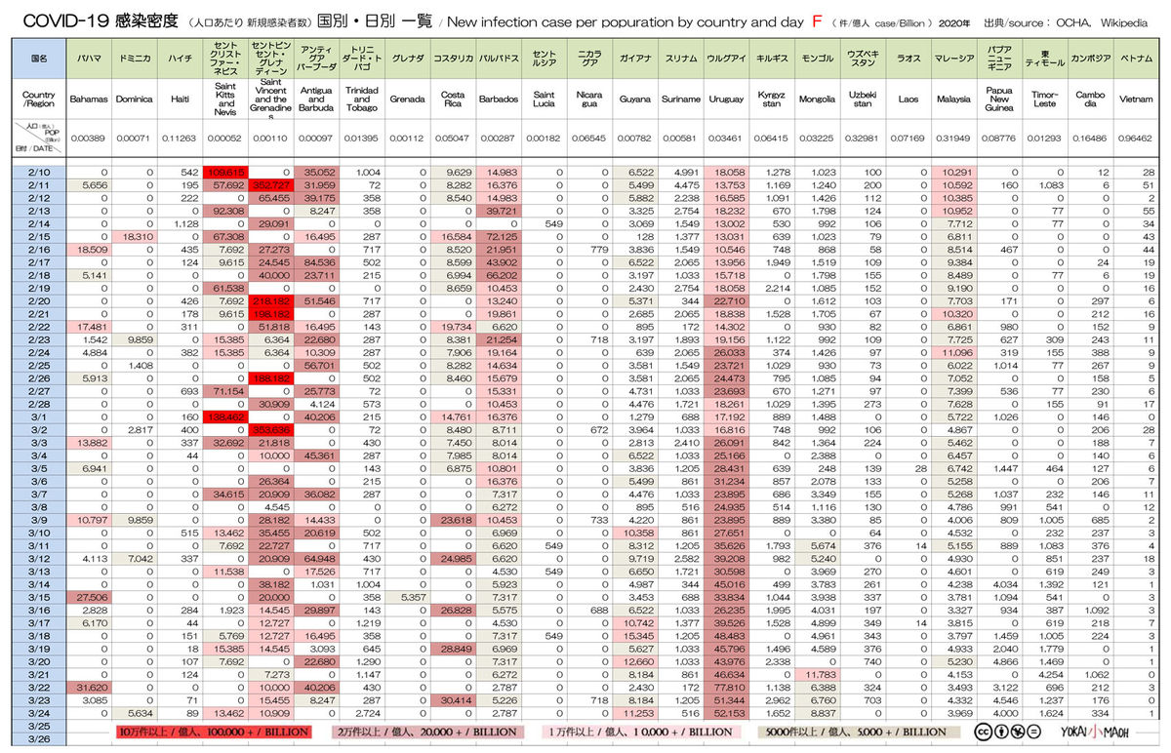This screenshot has height=753, width=1171.
Task: Select the Vietnam column header
Action: pos(1136,99)
